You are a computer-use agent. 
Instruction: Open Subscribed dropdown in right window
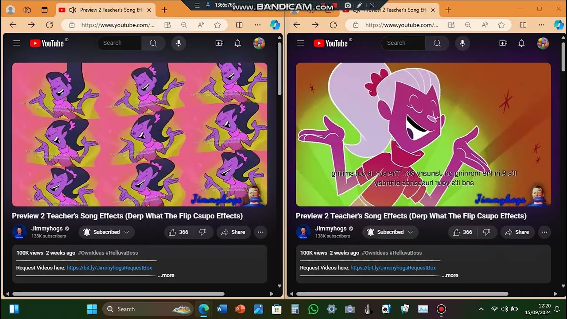[391, 232]
